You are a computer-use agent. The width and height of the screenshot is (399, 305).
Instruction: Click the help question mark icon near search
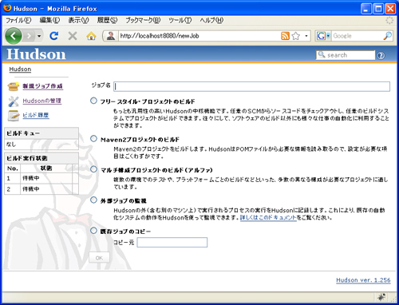click(381, 55)
